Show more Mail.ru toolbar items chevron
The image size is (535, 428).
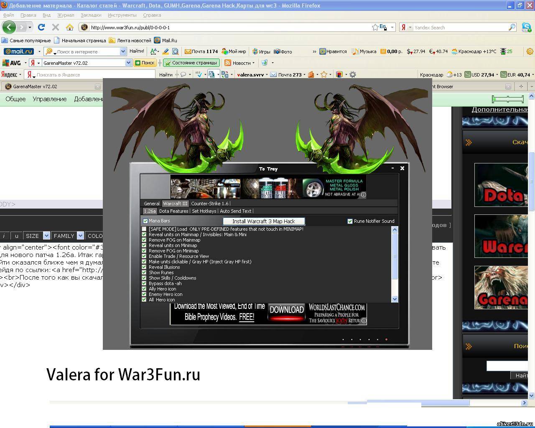tap(314, 51)
